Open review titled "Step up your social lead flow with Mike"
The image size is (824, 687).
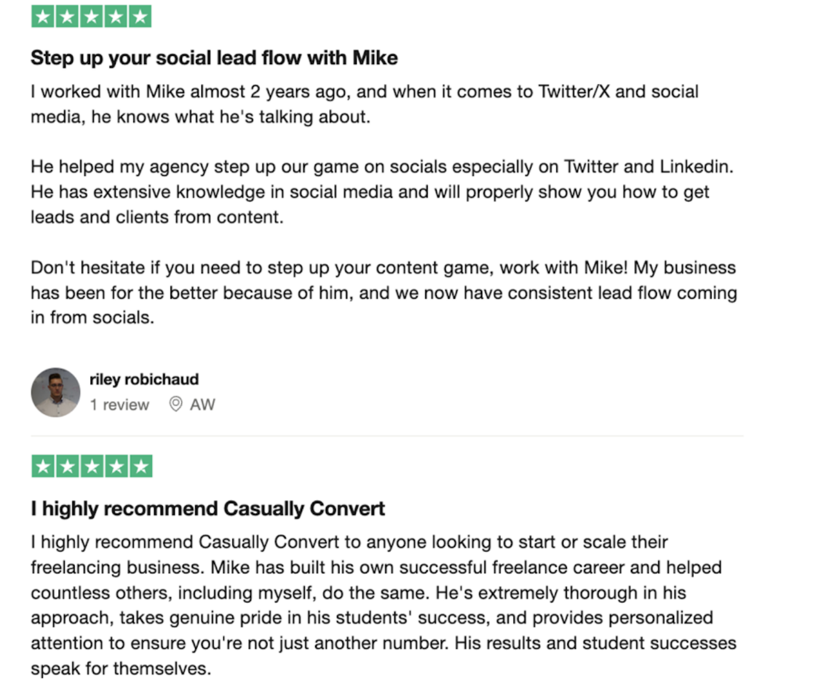coord(214,58)
